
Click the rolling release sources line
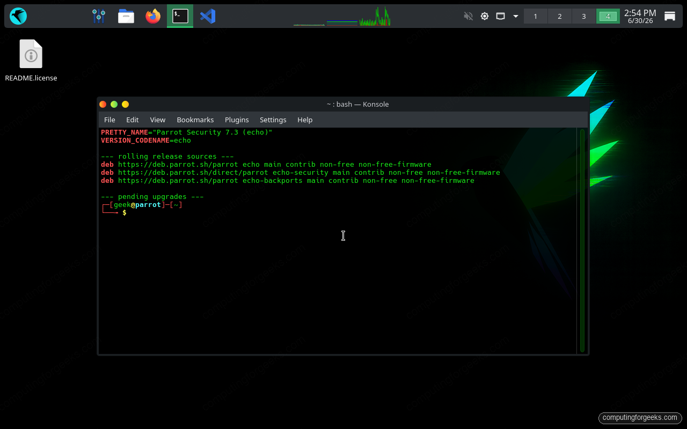coord(167,157)
